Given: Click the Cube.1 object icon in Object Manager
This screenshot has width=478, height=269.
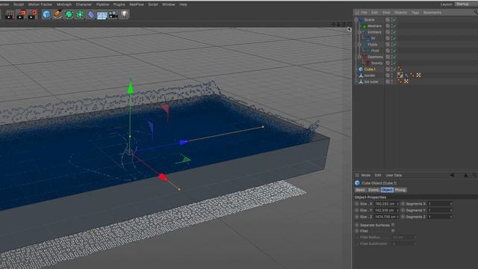Looking at the screenshot, I should 361,69.
